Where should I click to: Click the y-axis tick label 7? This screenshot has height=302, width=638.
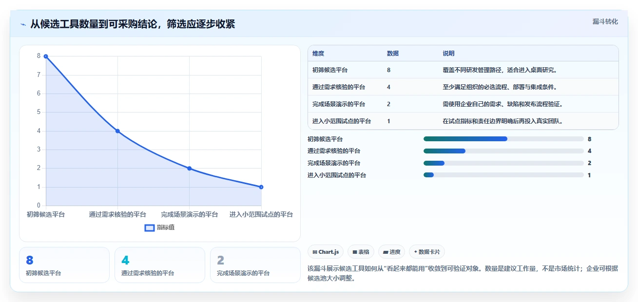(x=39, y=75)
